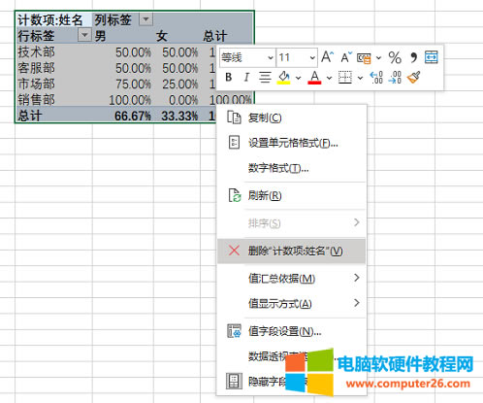Viewport: 483px width, 403px height.
Task: Click the 25.00% cell for 市场部
Action: [x=177, y=84]
